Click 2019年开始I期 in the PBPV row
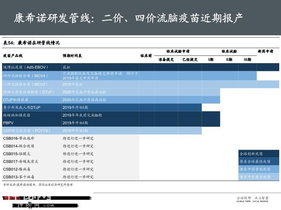This screenshot has width=281, height=210. point(75,123)
